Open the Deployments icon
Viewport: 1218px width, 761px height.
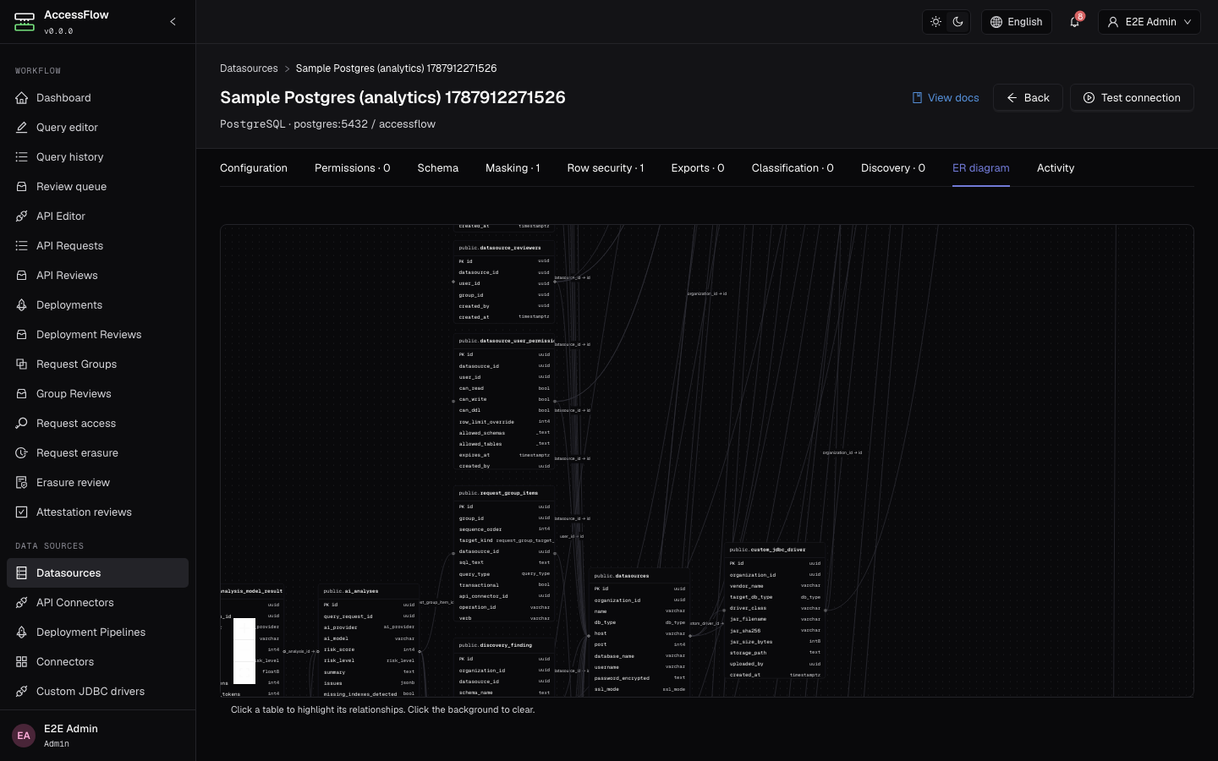coord(22,305)
